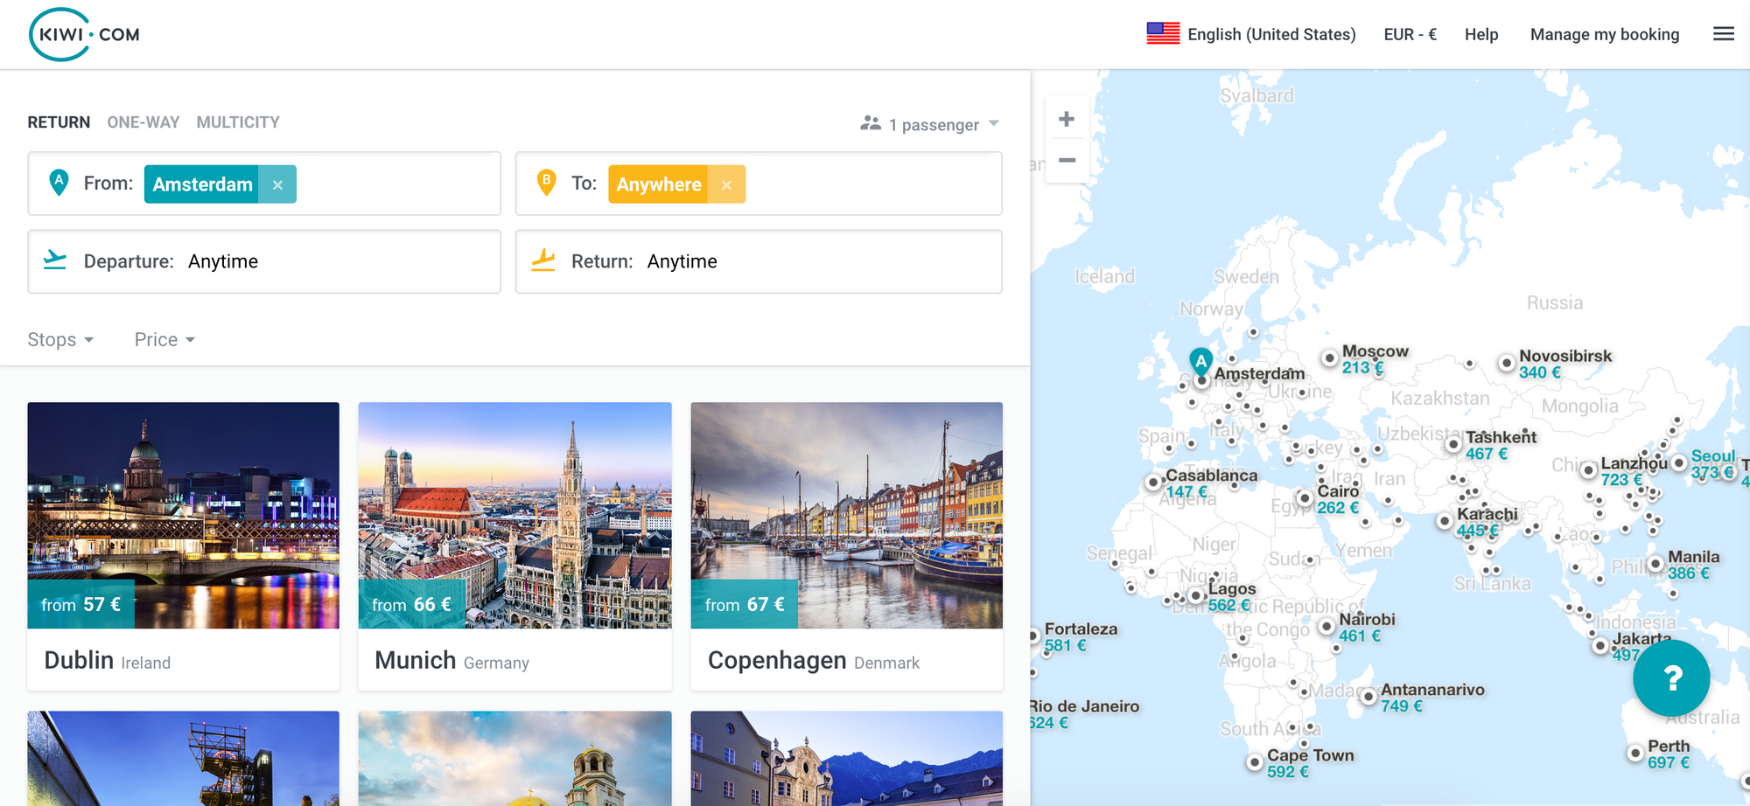Click the return plane landing icon
1750x806 pixels.
(x=543, y=261)
